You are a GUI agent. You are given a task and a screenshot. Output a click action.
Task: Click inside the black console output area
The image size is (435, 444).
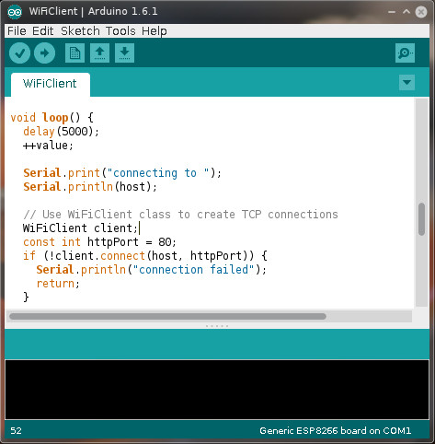point(217,390)
